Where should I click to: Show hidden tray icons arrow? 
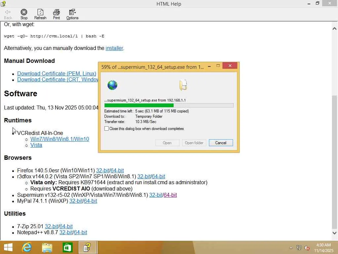[x=291, y=248]
